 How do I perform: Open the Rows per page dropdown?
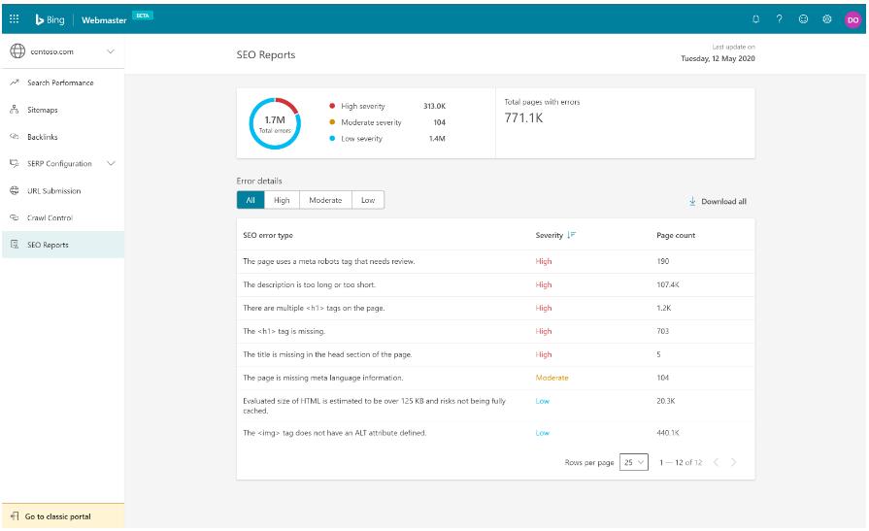coord(633,462)
